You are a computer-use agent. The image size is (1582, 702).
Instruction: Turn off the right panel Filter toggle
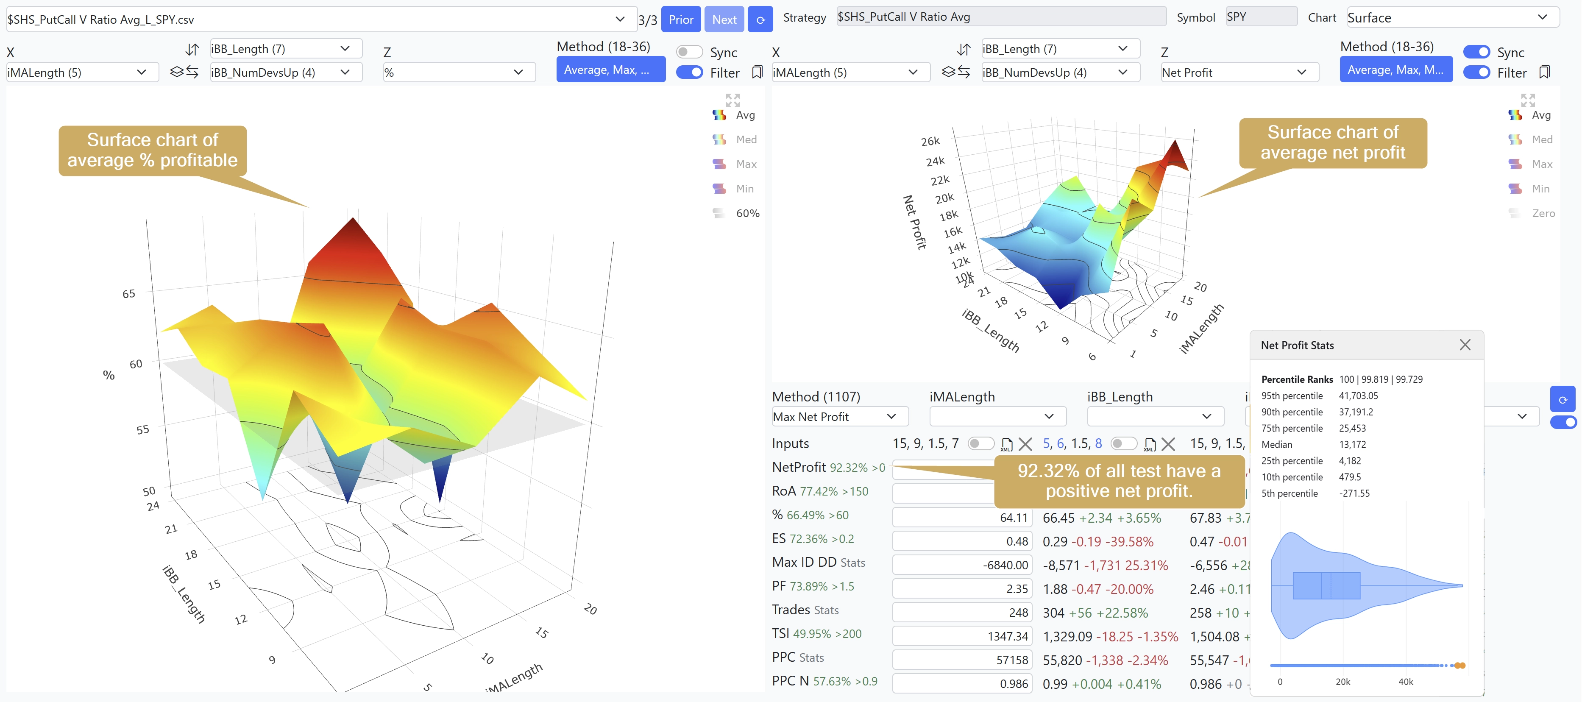[x=1477, y=72]
